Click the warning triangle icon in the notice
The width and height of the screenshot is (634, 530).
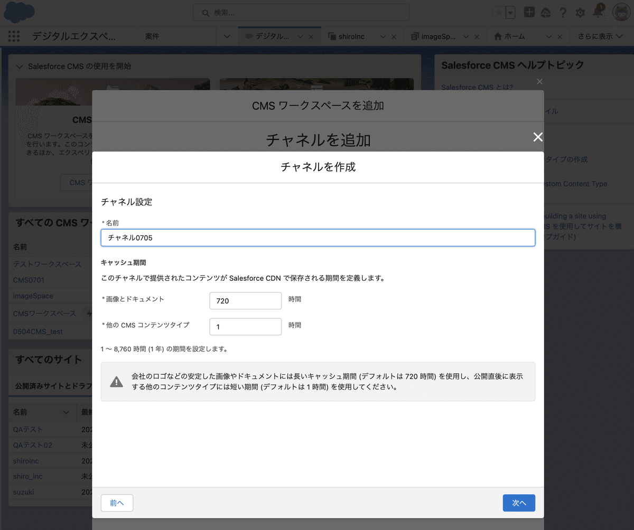click(116, 381)
